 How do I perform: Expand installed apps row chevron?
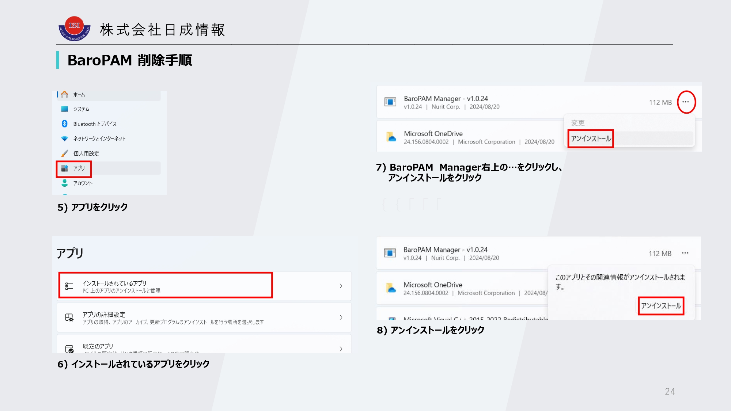[341, 286]
